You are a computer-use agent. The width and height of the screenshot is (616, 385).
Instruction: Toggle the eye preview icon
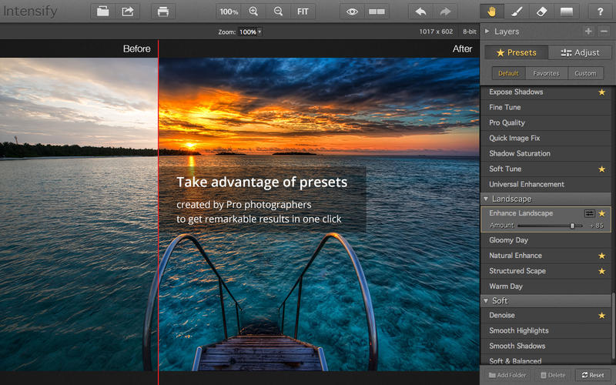tap(352, 12)
